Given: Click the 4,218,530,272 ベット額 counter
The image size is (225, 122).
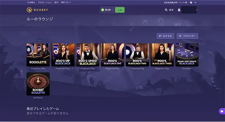Looking at the screenshot, I should click(x=175, y=3).
